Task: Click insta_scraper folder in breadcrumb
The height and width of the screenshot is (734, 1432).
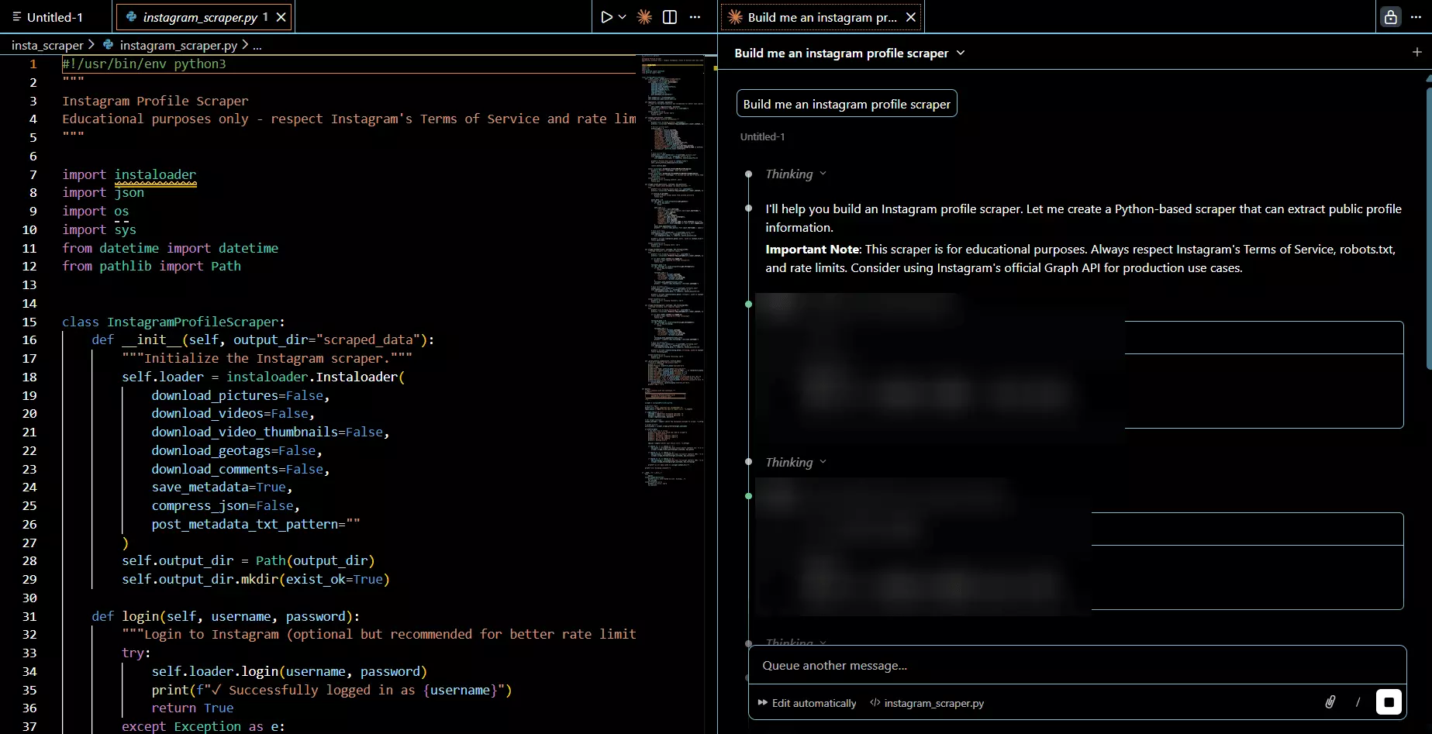Action: point(47,46)
